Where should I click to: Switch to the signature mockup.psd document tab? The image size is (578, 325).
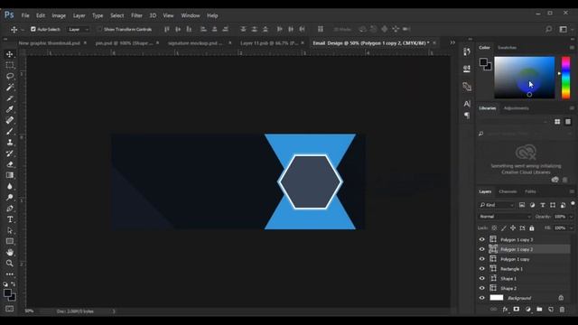pos(195,43)
